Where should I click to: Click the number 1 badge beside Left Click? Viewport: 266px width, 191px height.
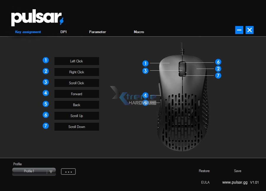click(46, 60)
